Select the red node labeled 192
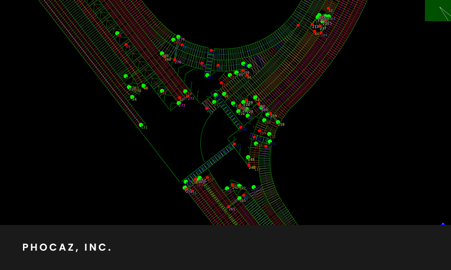Screen dimensions: 451x270 pyautogui.click(x=240, y=127)
